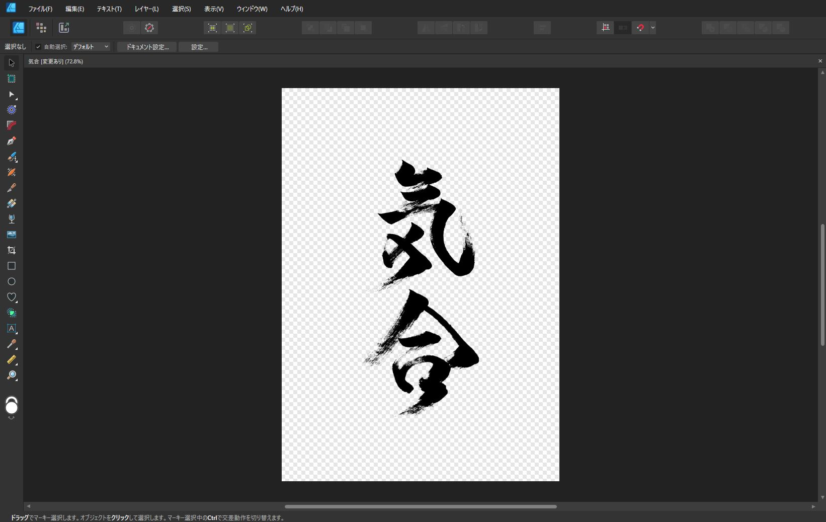
Task: Switch to Export Persona
Action: tap(64, 28)
